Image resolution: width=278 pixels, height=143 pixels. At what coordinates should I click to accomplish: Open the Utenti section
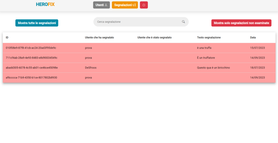(102, 5)
